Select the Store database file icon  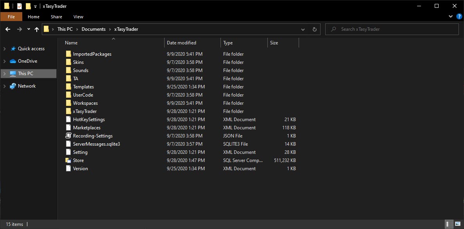click(68, 160)
